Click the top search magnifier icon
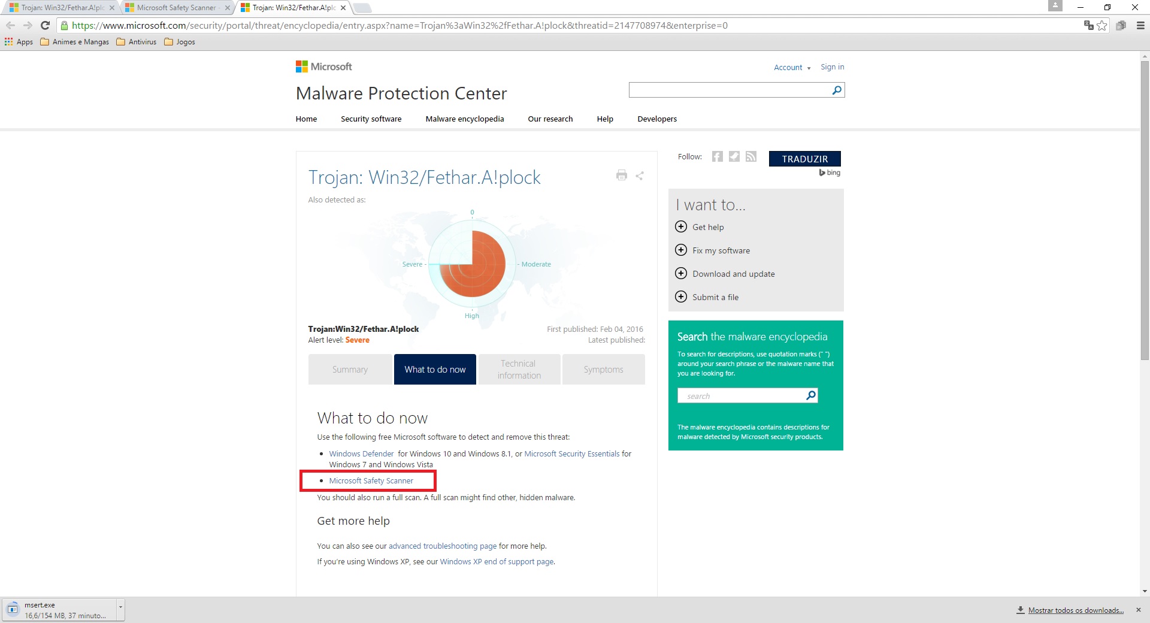Screen dimensions: 1150x623 point(837,90)
